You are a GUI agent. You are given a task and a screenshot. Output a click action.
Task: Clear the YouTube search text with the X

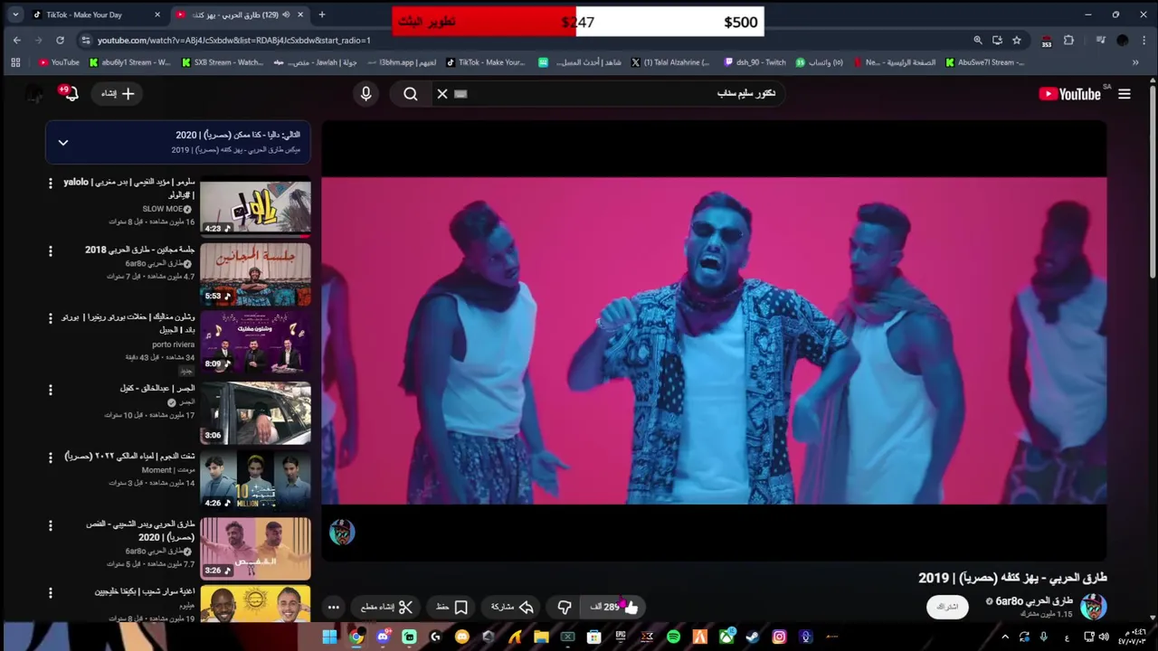(x=442, y=94)
